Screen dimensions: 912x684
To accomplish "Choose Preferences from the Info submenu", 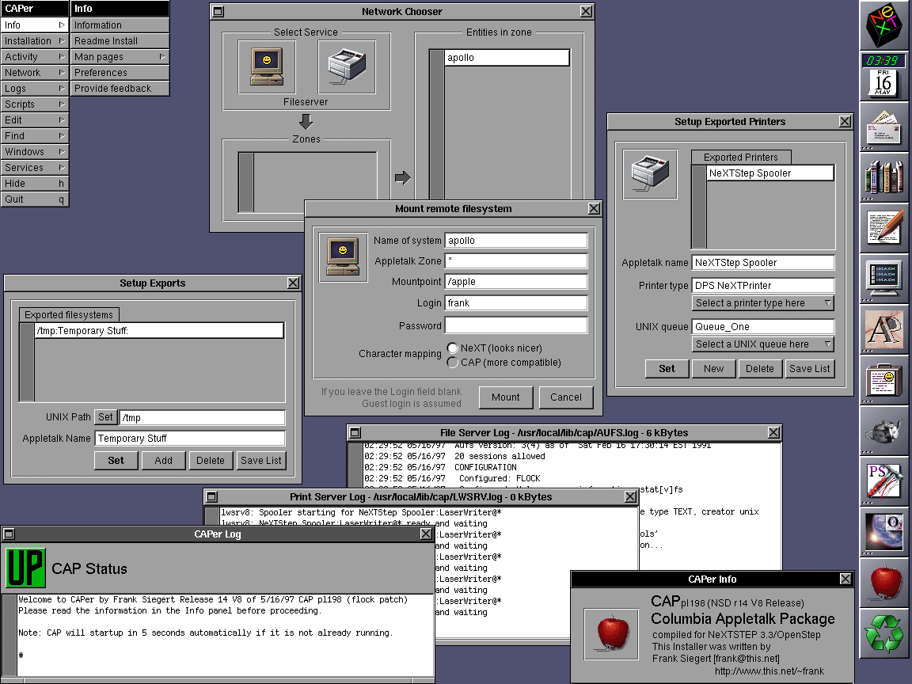I will click(x=120, y=73).
